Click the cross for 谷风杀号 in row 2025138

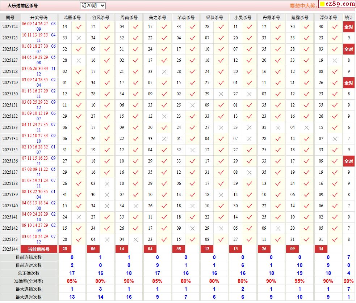point(107,183)
